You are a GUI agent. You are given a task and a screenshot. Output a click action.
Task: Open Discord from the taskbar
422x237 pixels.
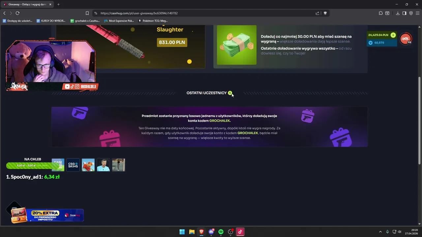(x=211, y=232)
